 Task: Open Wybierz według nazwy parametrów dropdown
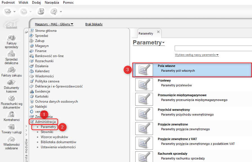pyautogui.click(x=197, y=55)
